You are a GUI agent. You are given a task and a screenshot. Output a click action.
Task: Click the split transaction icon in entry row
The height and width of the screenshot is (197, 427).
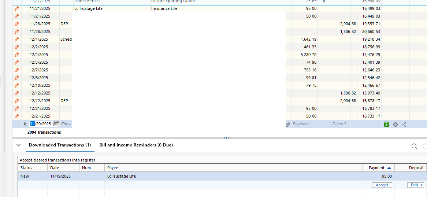click(404, 124)
